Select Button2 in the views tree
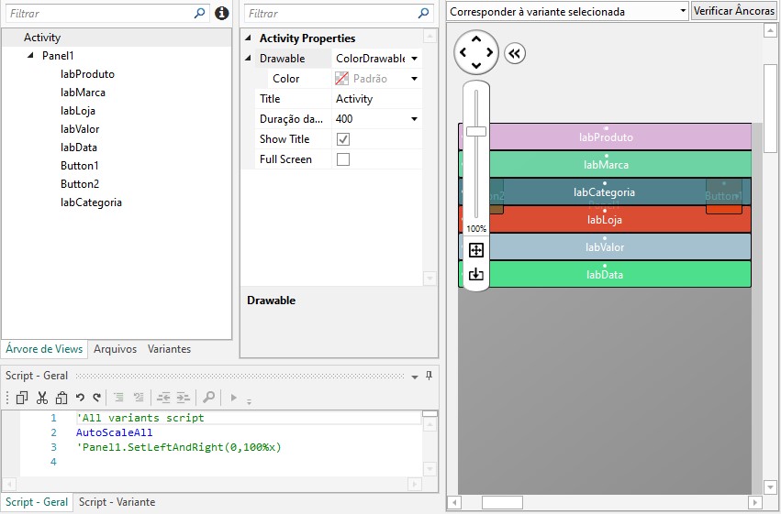This screenshot has height=514, width=781. tap(80, 184)
